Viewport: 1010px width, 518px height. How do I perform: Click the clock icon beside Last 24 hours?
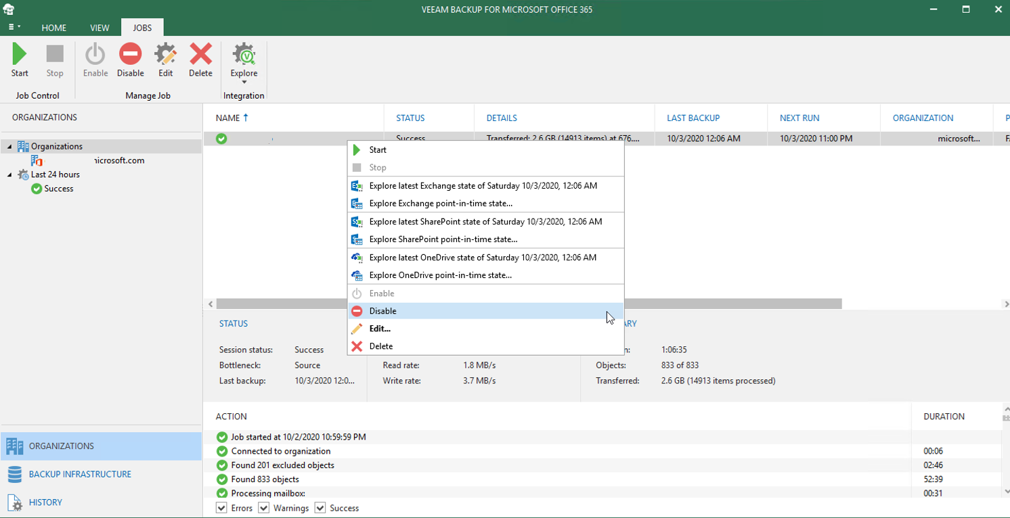click(23, 174)
